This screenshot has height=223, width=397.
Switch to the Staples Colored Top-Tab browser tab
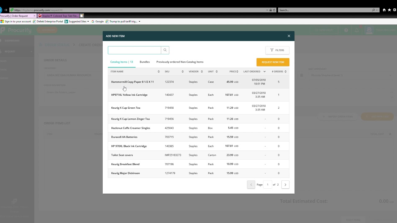click(x=58, y=16)
